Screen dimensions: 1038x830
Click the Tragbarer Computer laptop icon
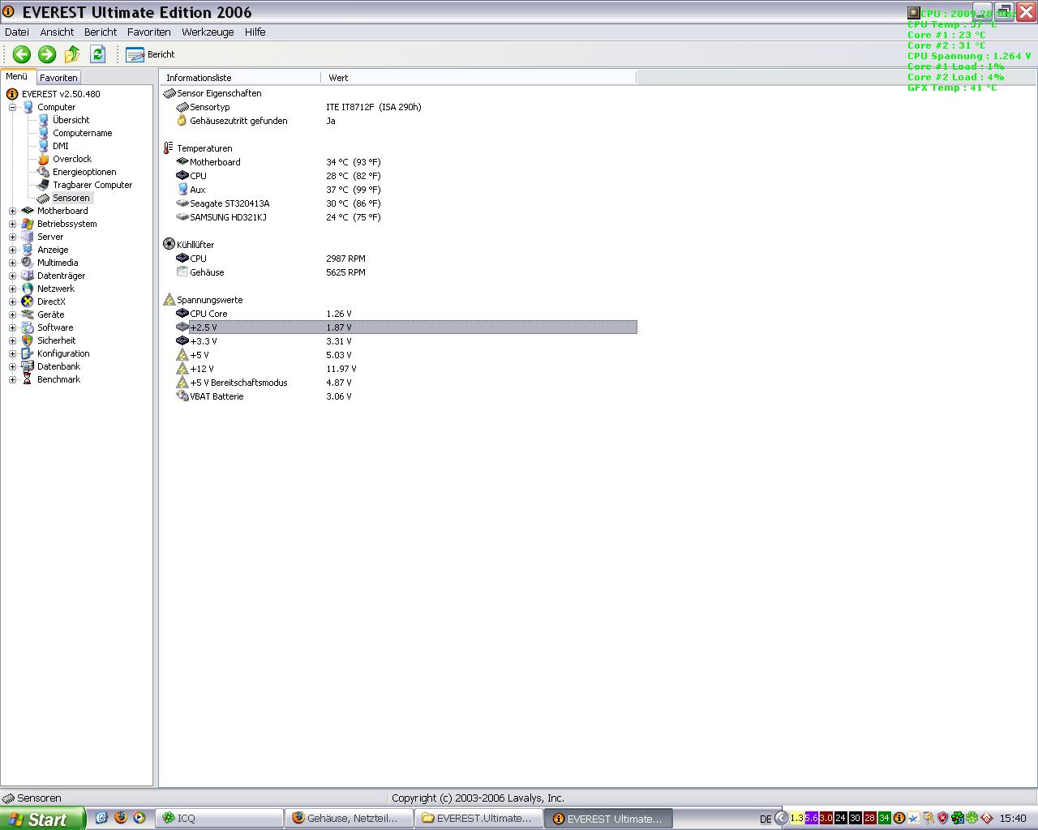(44, 185)
